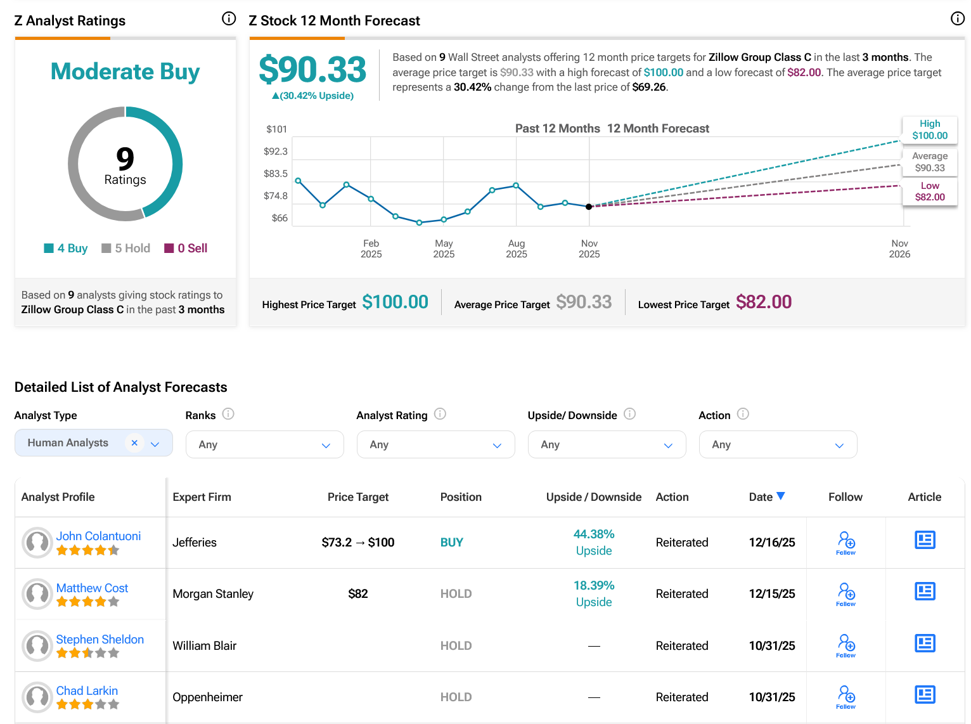Image resolution: width=971 pixels, height=724 pixels.
Task: Open the Action filter dropdown
Action: pyautogui.click(x=778, y=444)
